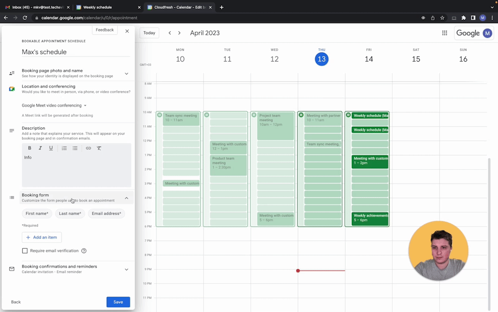Image resolution: width=498 pixels, height=312 pixels.
Task: Bookmark this page with the star icon
Action: (442, 18)
